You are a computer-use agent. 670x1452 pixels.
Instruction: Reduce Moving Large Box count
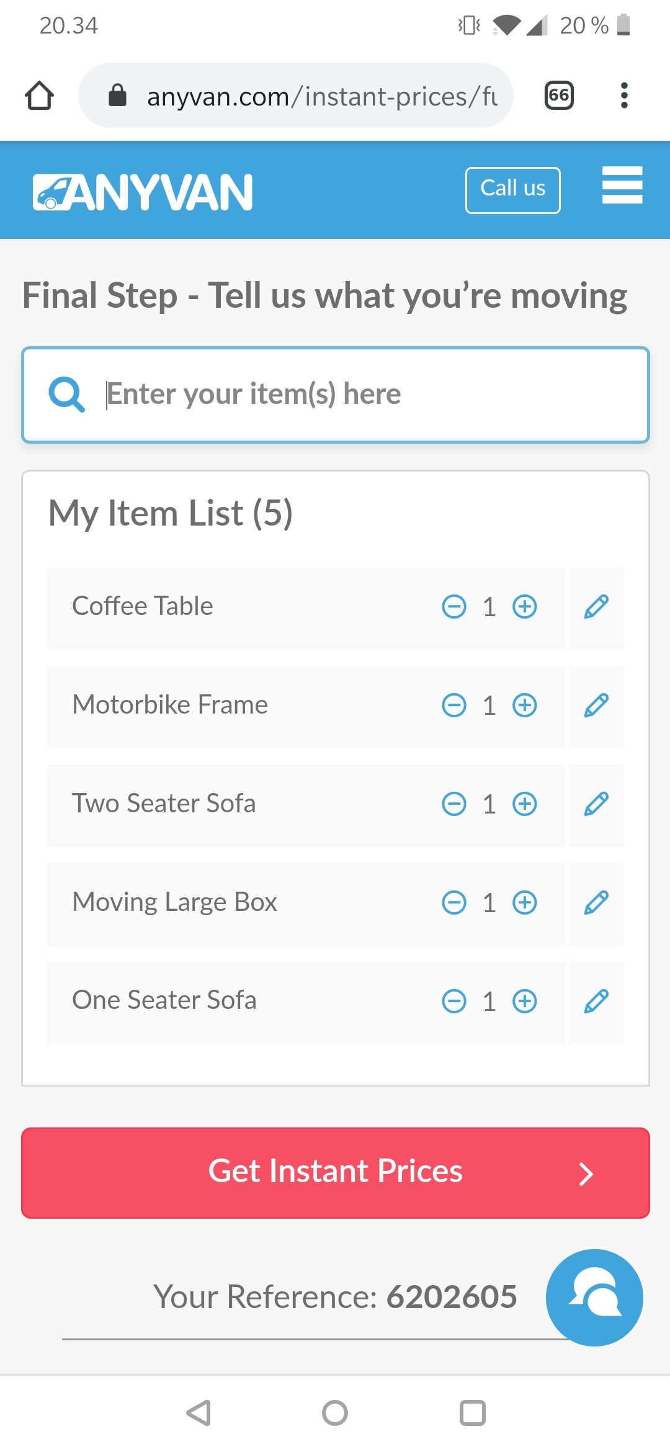(x=454, y=903)
